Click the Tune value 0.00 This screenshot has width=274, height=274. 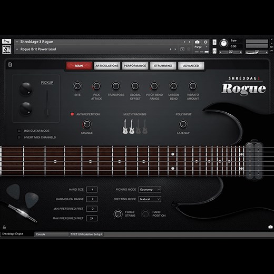[233, 46]
